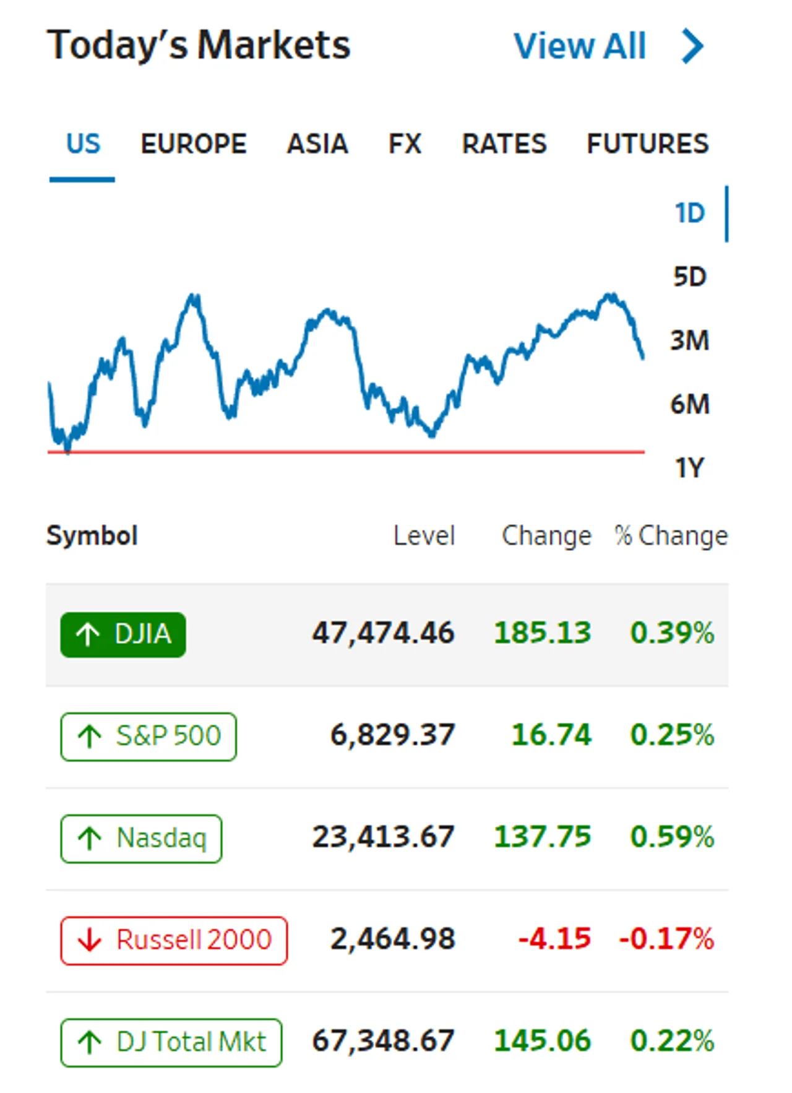Click the red down arrow for Russell 2000
Image resolution: width=792 pixels, height=1093 pixels.
89,940
